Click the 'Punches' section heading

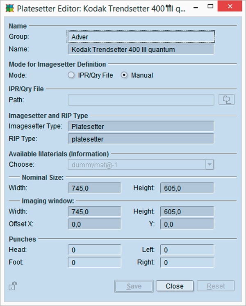[22, 239]
